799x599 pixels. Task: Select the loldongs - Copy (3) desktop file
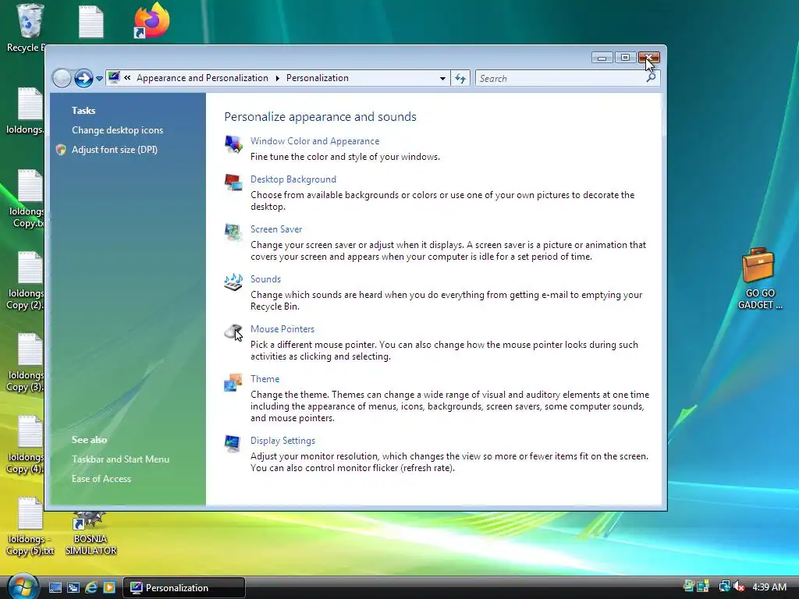[x=25, y=363]
